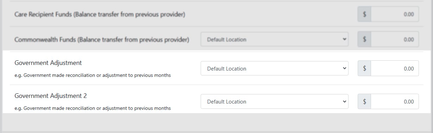Click the Commonwealth Funds dropdown chevron arrow

tap(344, 39)
